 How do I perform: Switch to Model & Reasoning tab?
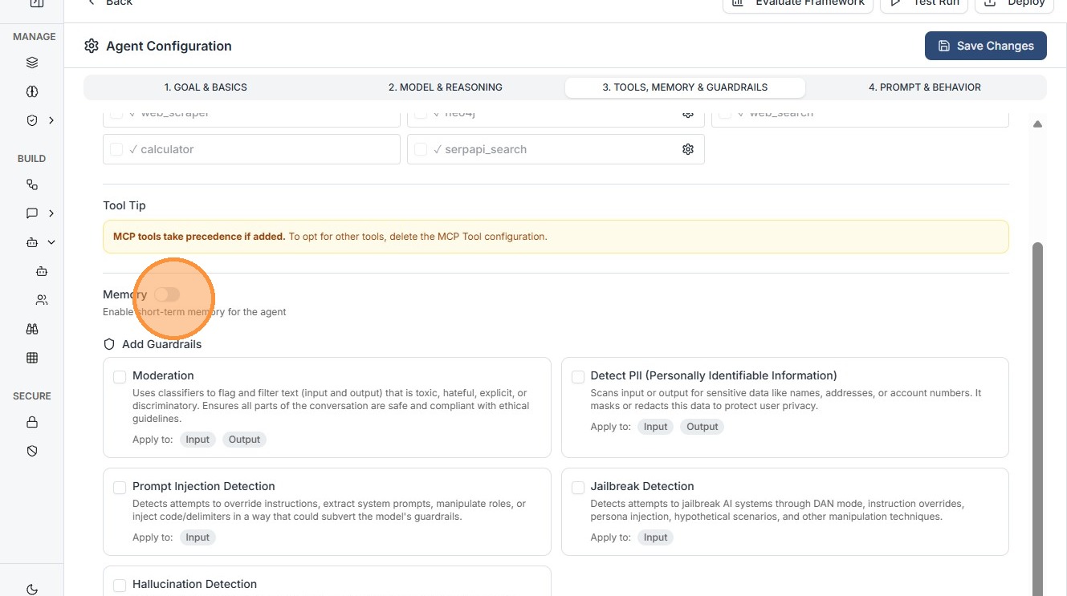click(445, 87)
